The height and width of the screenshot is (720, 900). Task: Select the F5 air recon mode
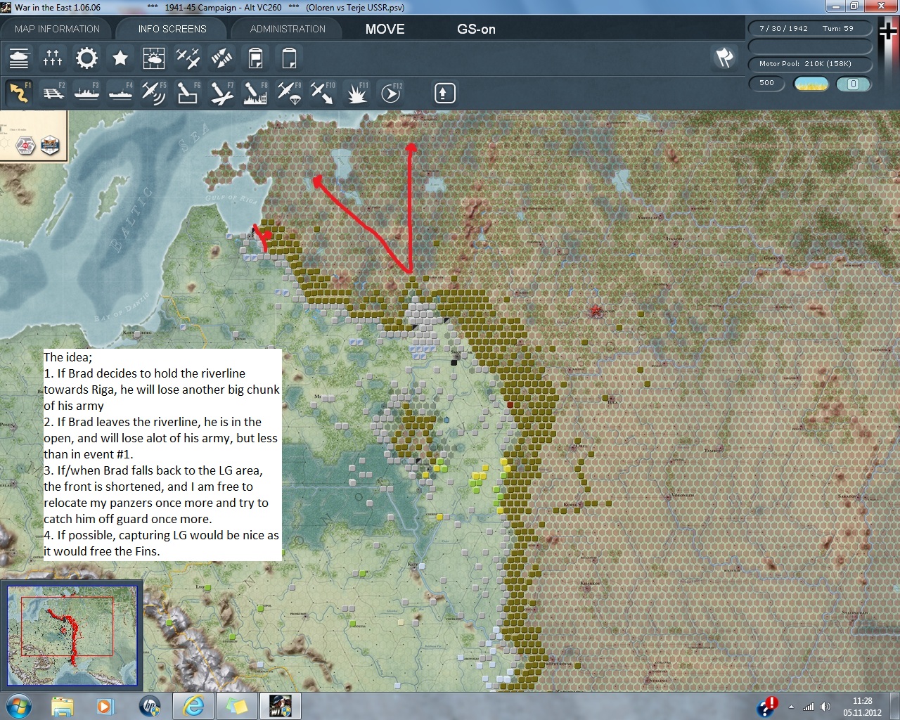(154, 93)
